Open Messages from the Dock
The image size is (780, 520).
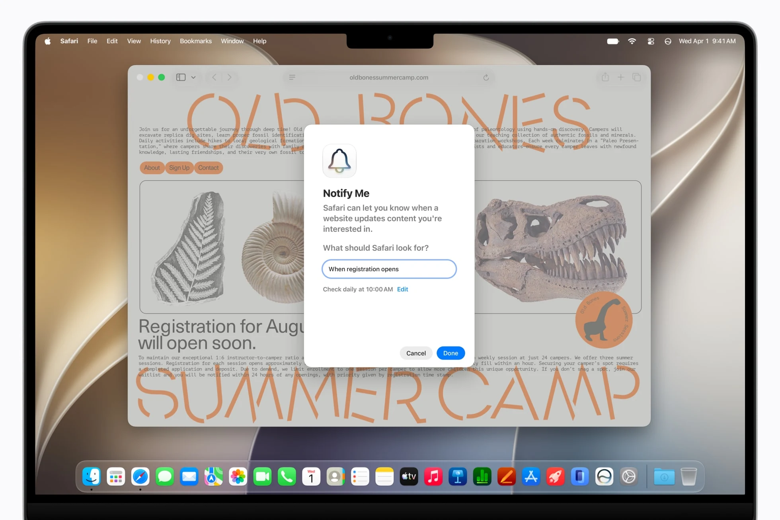165,476
